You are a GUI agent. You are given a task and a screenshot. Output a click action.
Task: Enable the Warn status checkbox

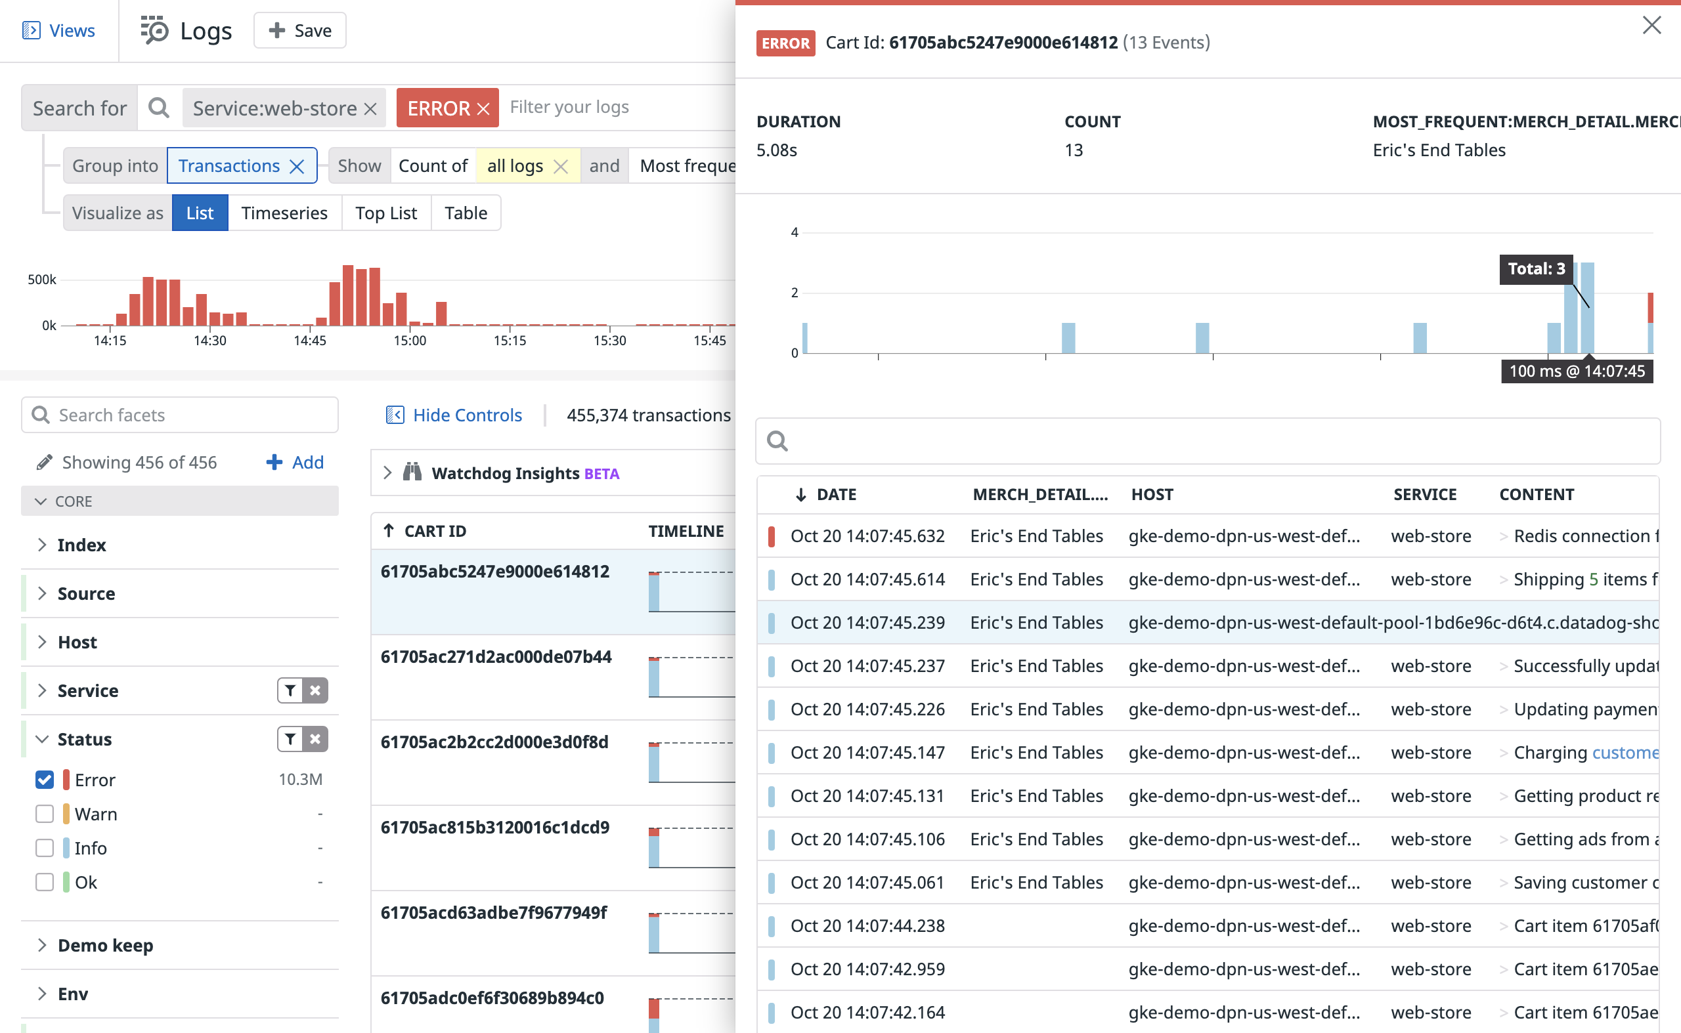click(45, 814)
